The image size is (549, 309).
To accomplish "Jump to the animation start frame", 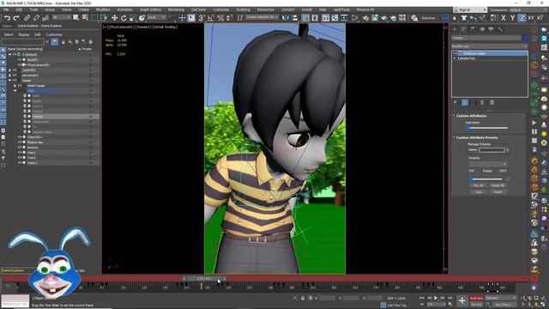I will coord(422,298).
